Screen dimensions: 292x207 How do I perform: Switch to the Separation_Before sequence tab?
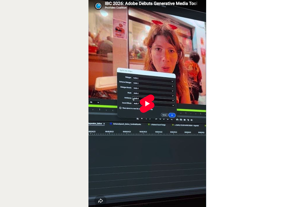[x=95, y=124]
